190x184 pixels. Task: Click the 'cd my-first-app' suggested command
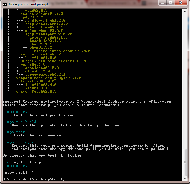(24, 162)
